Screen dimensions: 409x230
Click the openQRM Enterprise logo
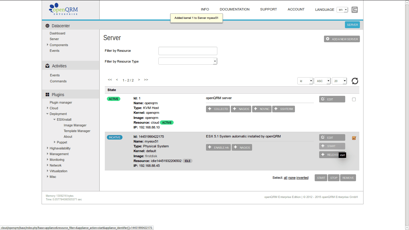(63, 9)
